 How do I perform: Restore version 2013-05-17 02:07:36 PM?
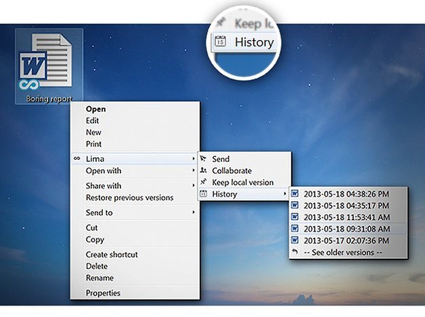tap(349, 240)
